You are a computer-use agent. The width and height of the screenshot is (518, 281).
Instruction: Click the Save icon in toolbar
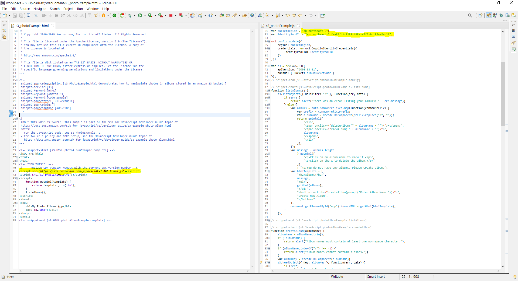[x=15, y=15]
